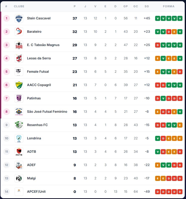The height and width of the screenshot is (199, 186).
Task: Open the Female Futsal team name
Action: pos(38,72)
